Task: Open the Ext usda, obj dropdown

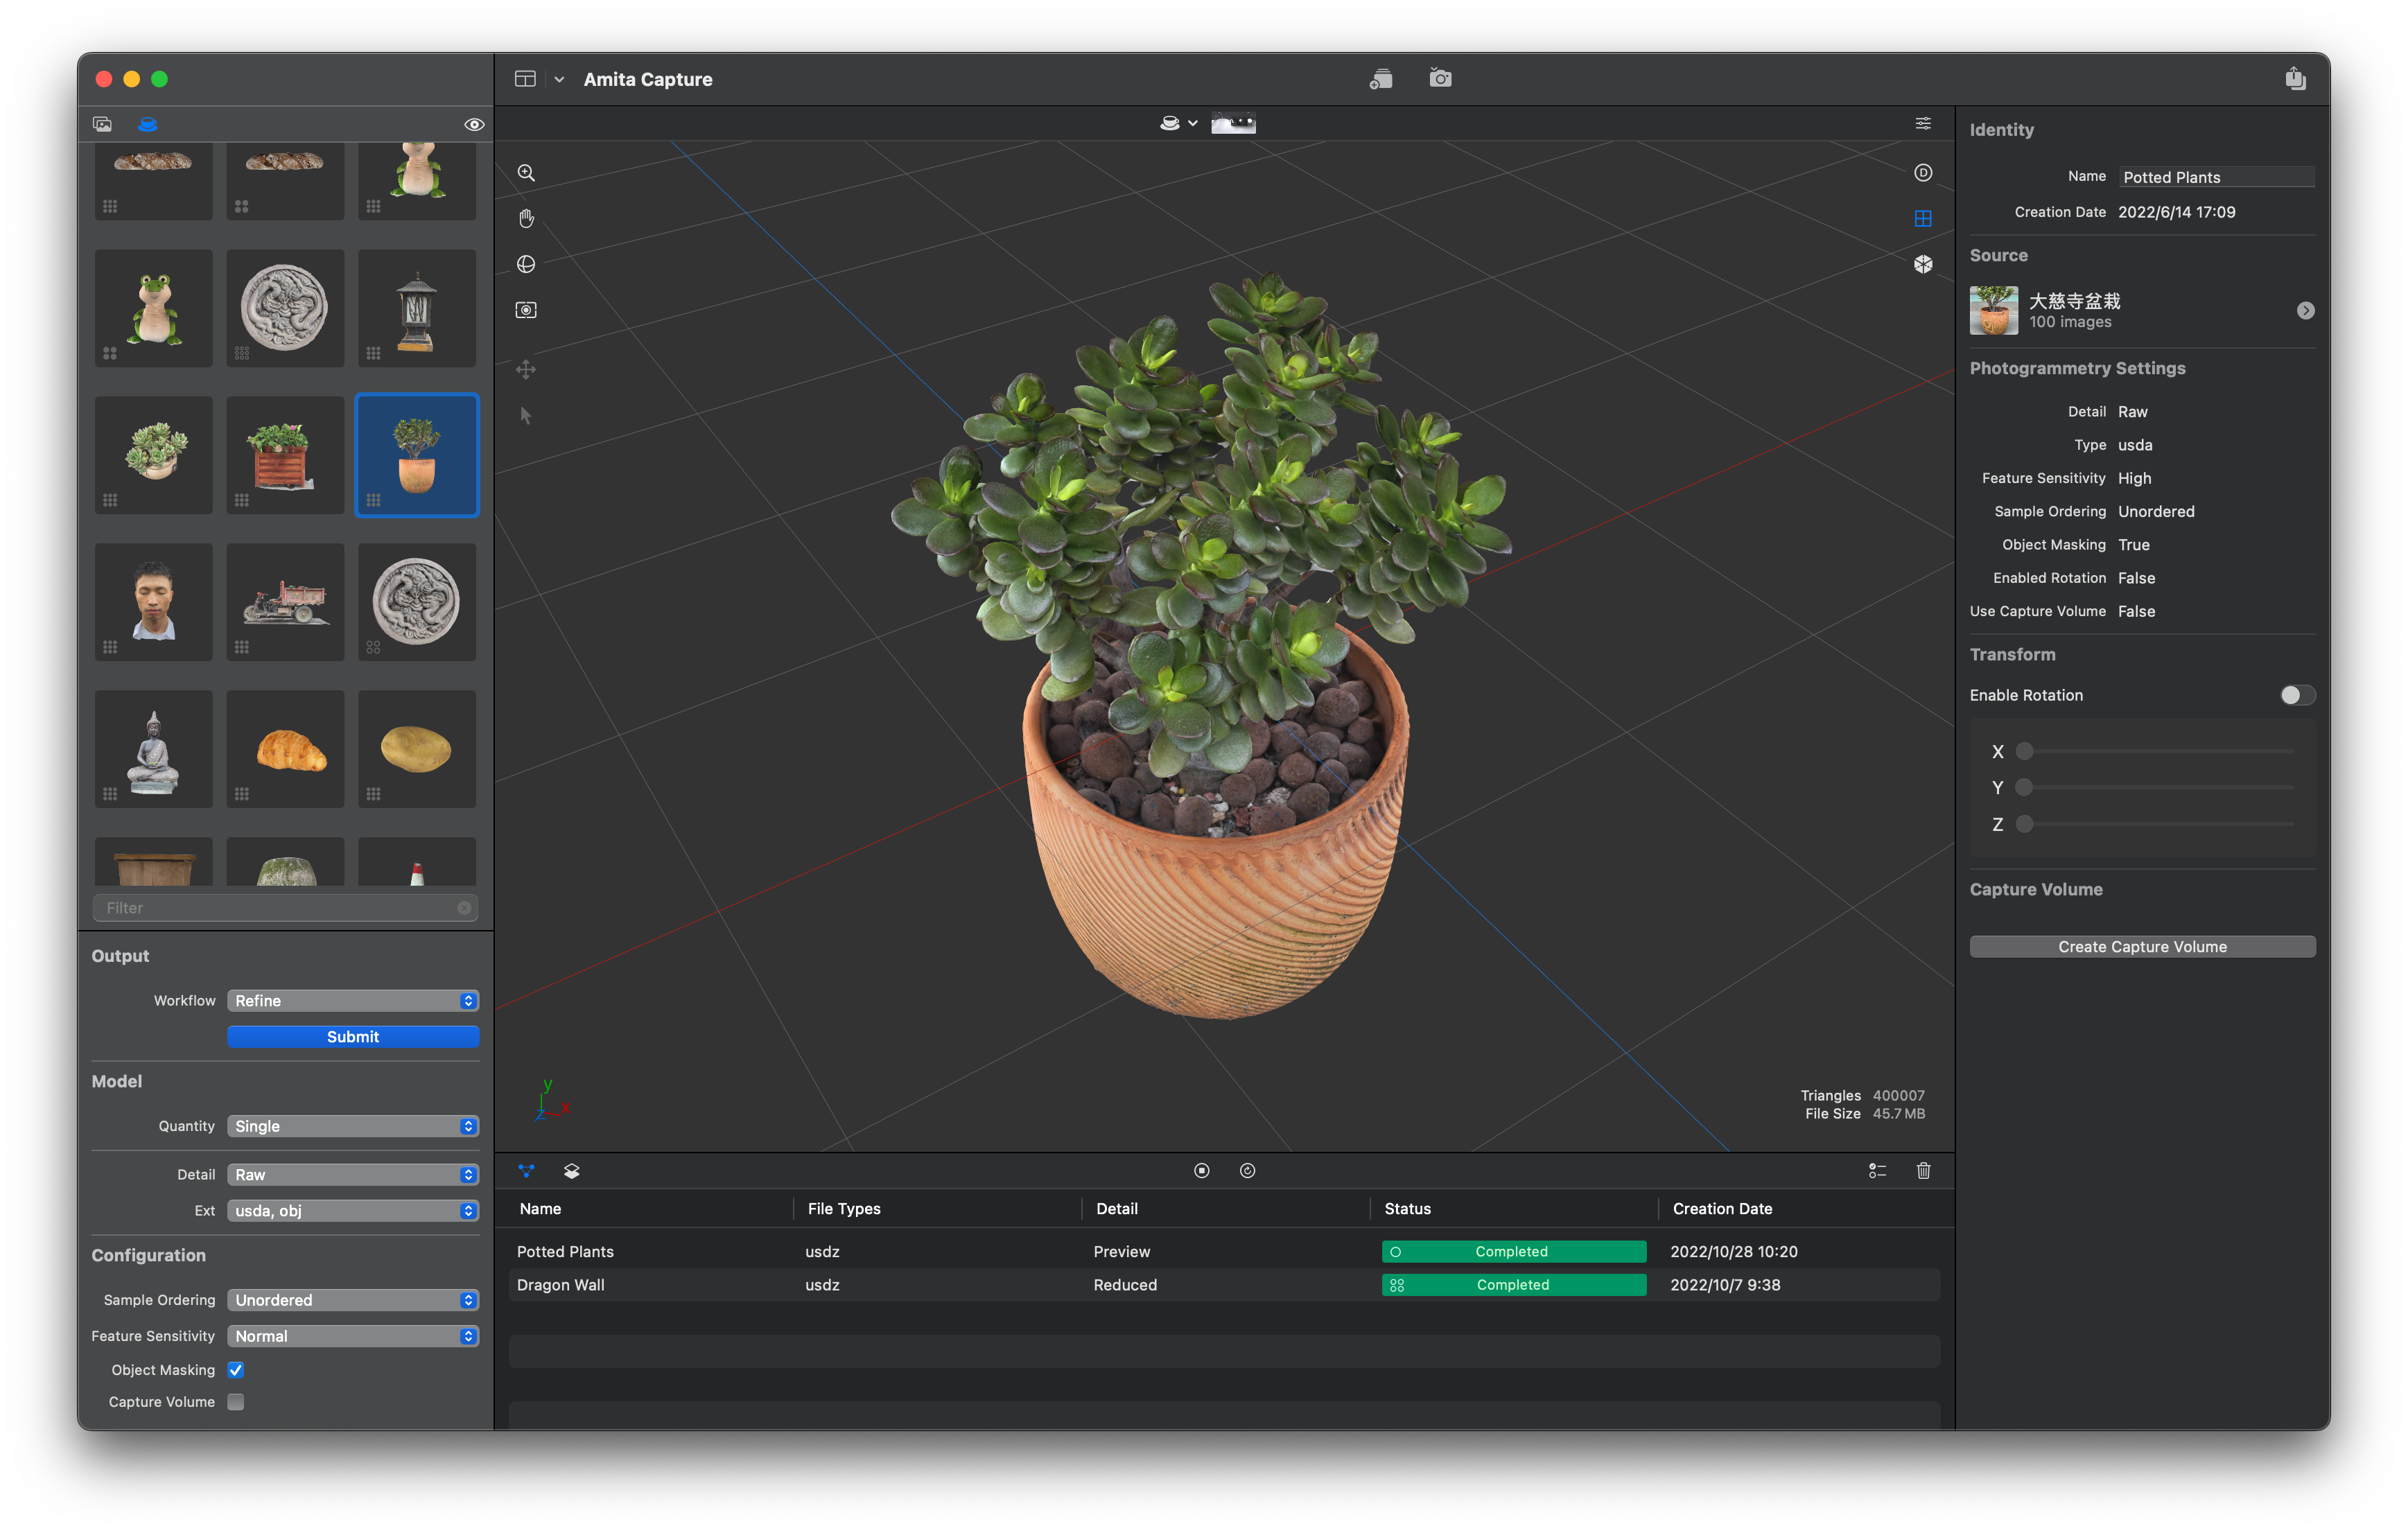Action: pos(353,1210)
